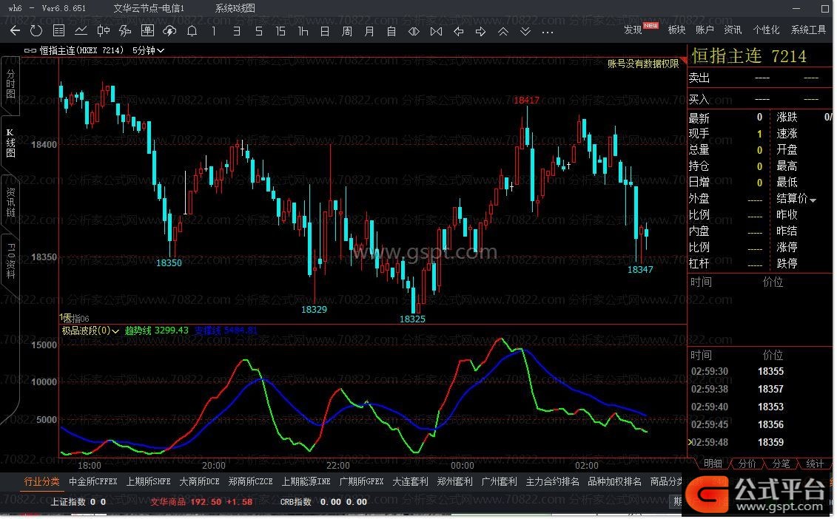Go back with the left arrow icon
Viewport: 837px width, 519px height.
[x=15, y=31]
